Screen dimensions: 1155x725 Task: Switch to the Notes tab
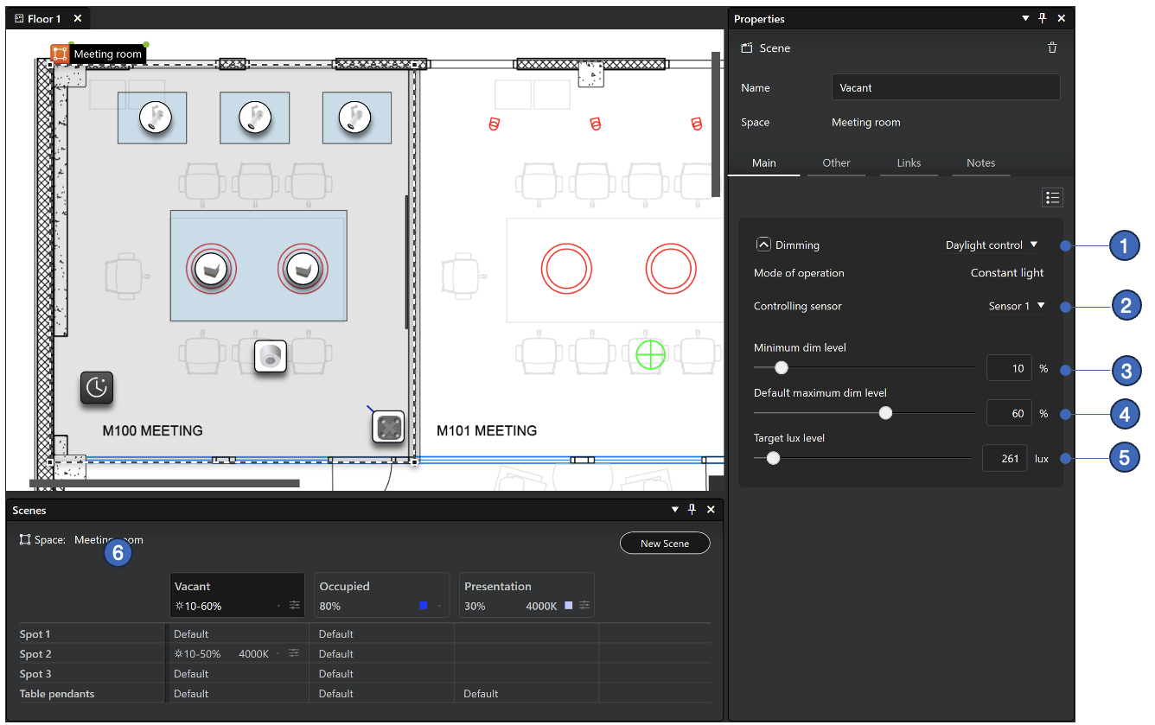[x=980, y=162]
